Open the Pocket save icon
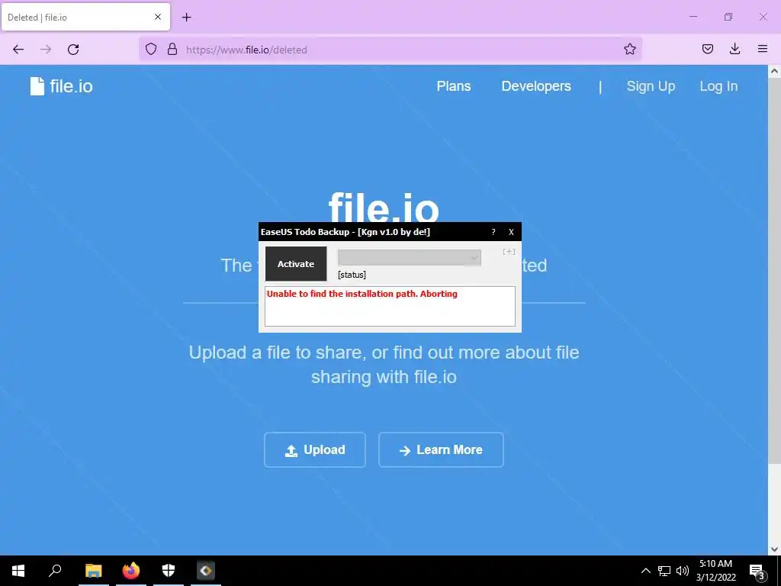 [707, 49]
